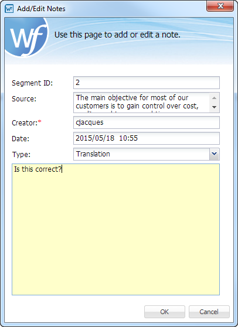Open the Type dropdown arrow

[214, 154]
